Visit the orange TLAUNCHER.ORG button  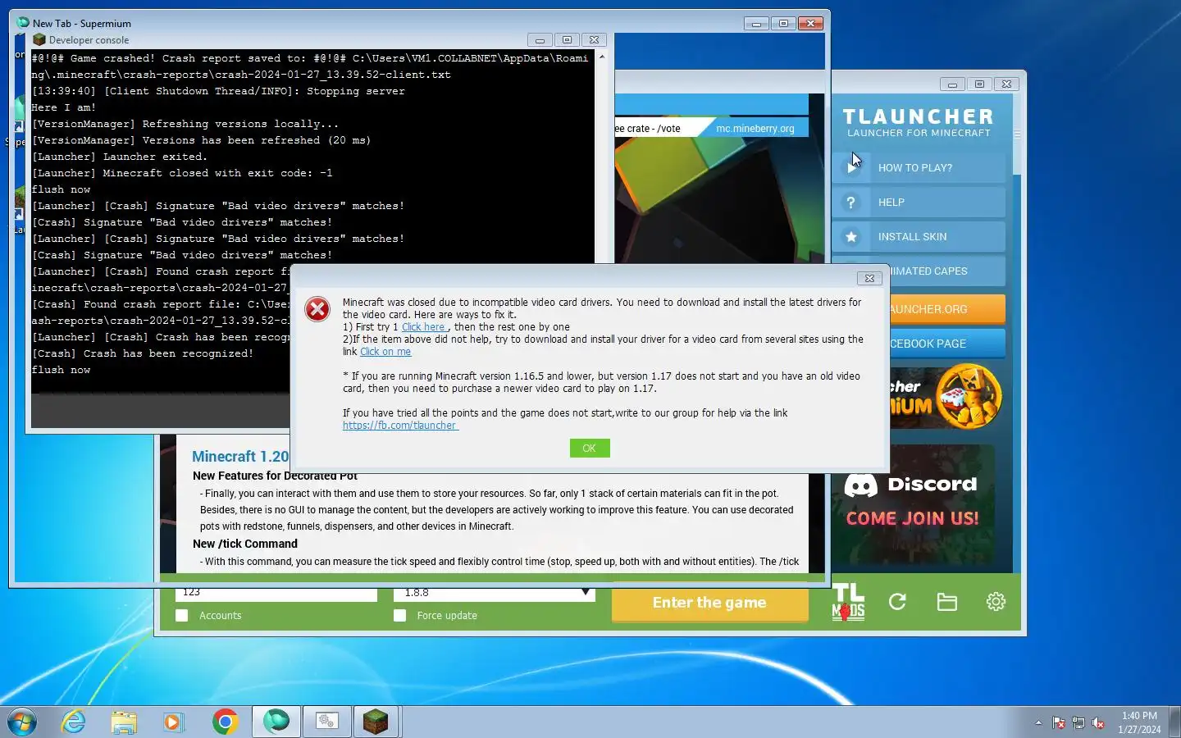pyautogui.click(x=947, y=309)
